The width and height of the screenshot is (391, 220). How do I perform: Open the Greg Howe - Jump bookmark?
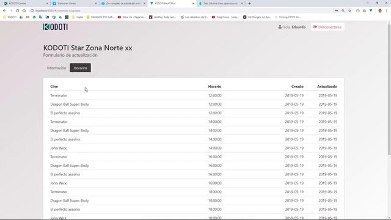(225, 17)
